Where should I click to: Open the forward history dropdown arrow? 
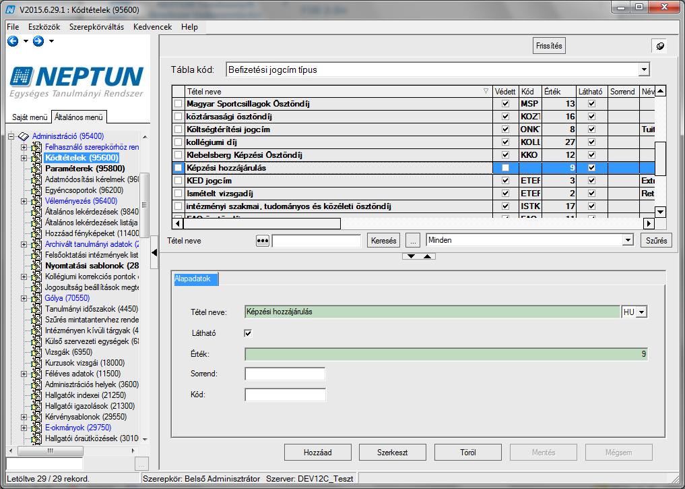click(51, 41)
